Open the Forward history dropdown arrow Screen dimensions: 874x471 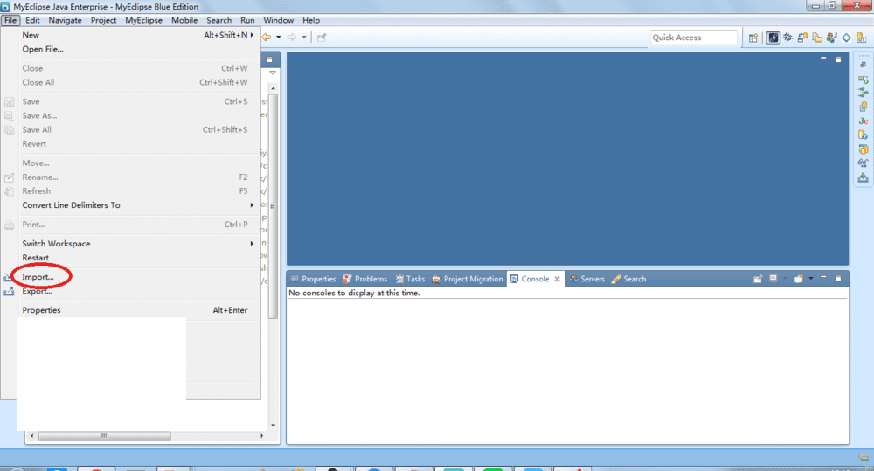tap(304, 38)
